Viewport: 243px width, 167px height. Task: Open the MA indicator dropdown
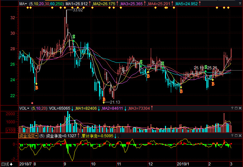(x=23, y=4)
